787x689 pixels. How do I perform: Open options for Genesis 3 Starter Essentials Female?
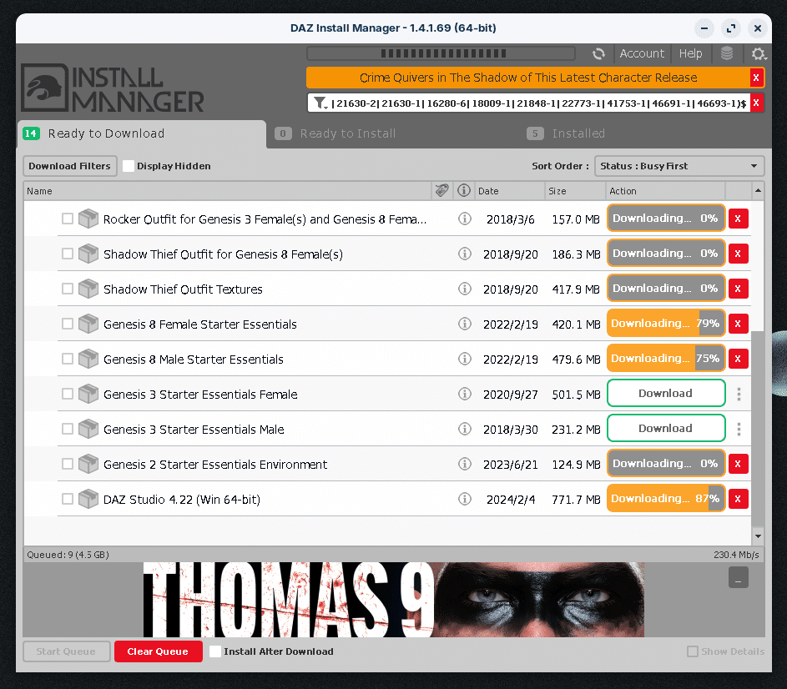(x=739, y=394)
